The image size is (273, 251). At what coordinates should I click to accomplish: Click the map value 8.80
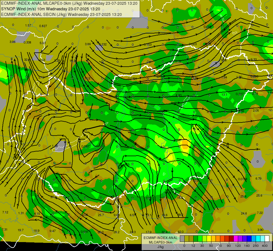[179, 95]
